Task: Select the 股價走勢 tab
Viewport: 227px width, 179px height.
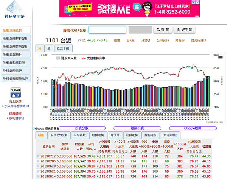Action: [98, 135]
